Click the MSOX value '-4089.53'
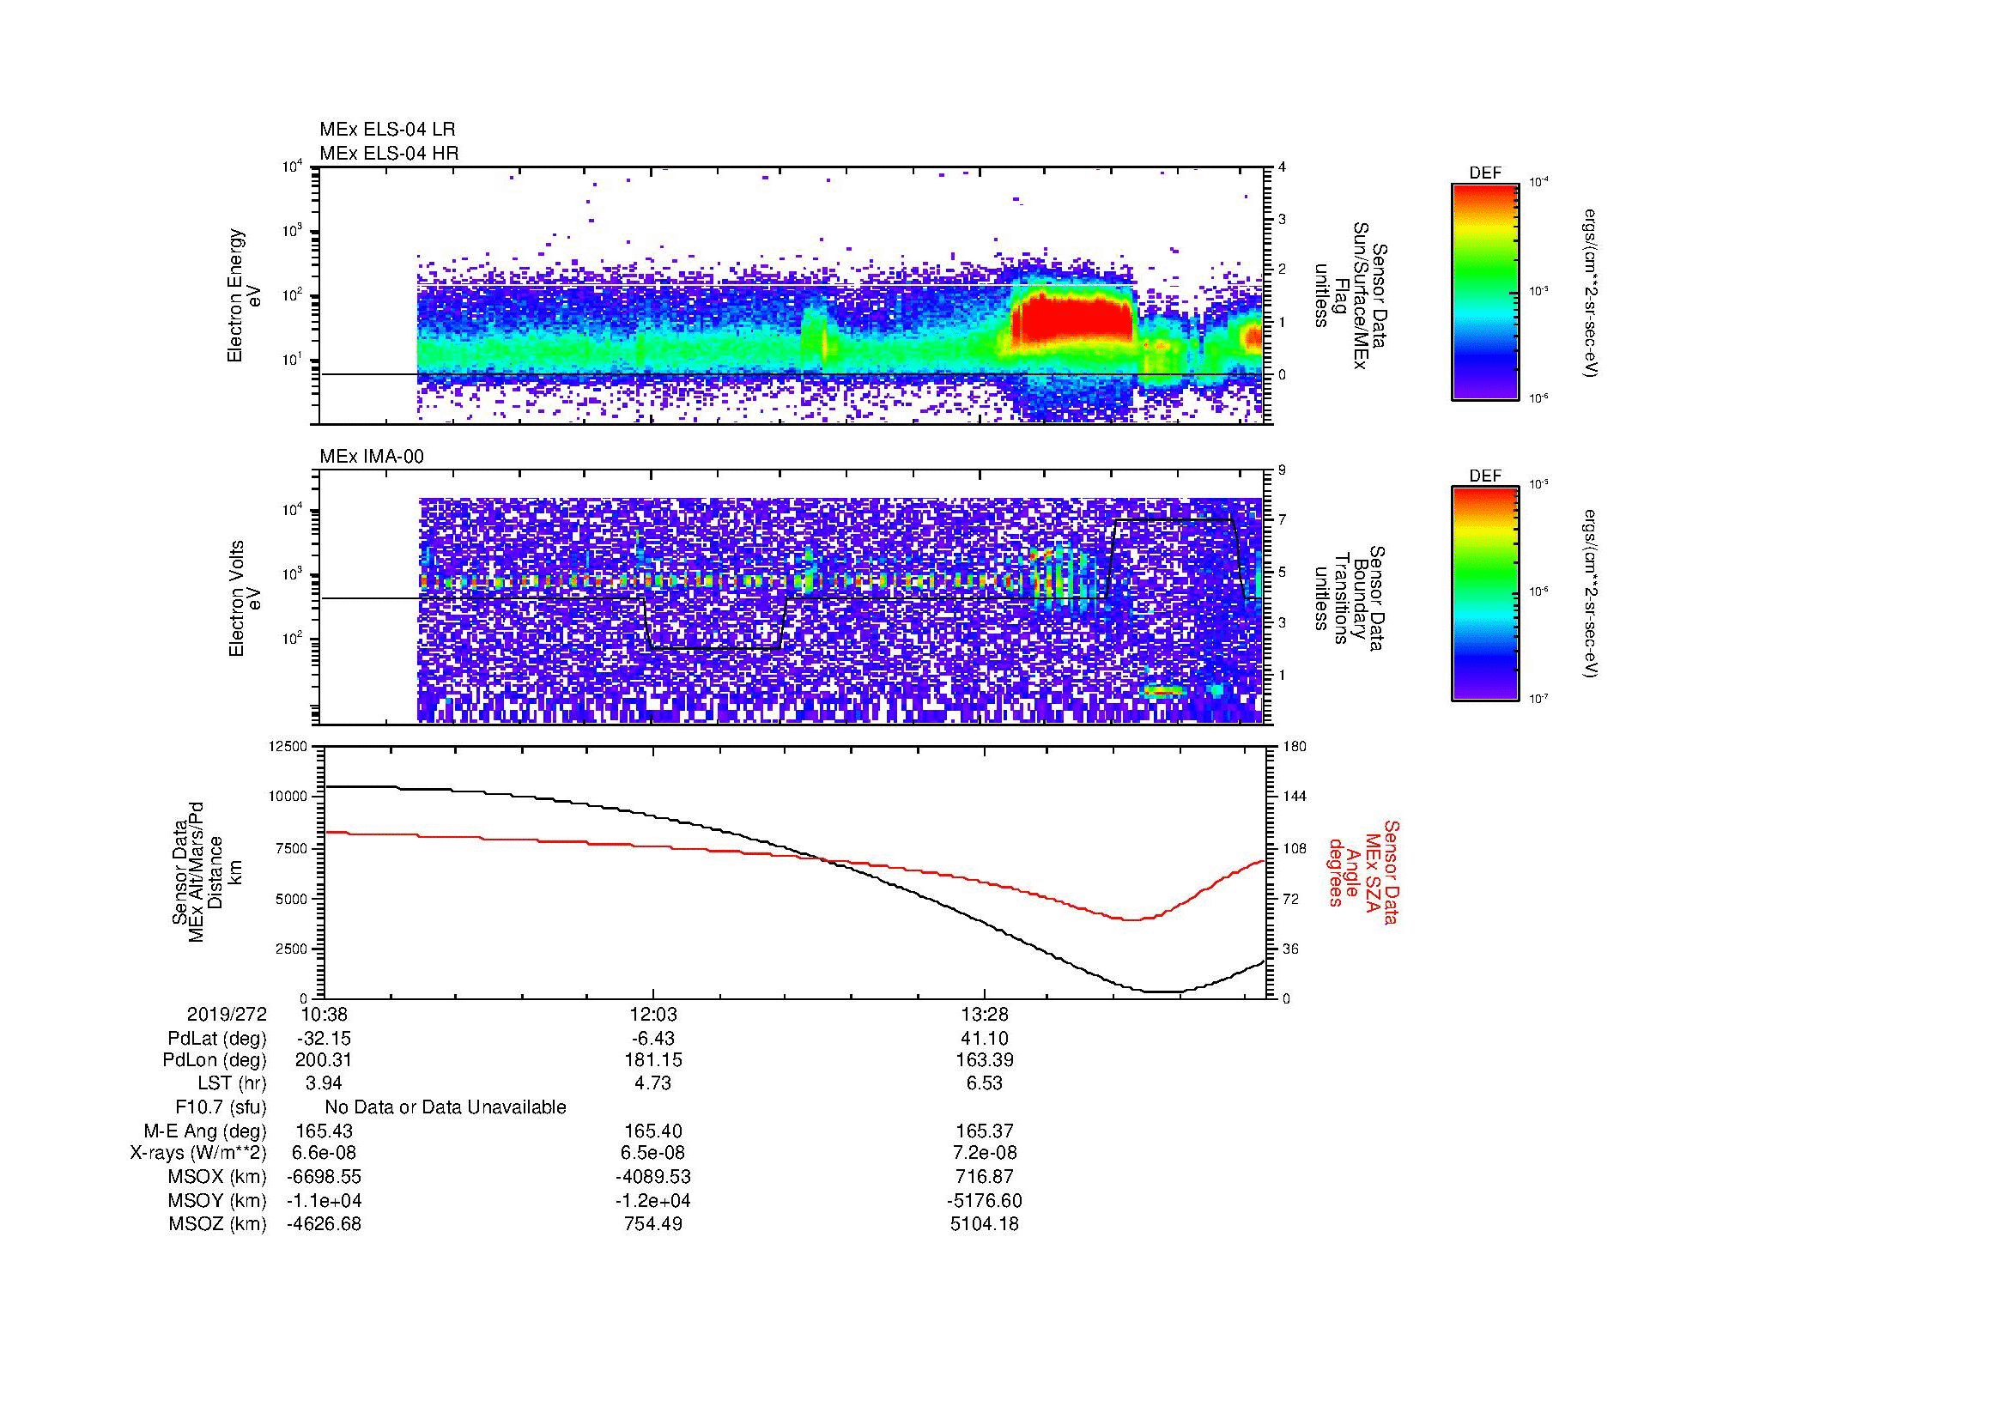The width and height of the screenshot is (2008, 1419). tap(653, 1177)
